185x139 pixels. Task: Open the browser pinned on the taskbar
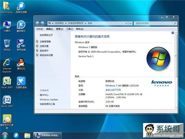point(16,136)
